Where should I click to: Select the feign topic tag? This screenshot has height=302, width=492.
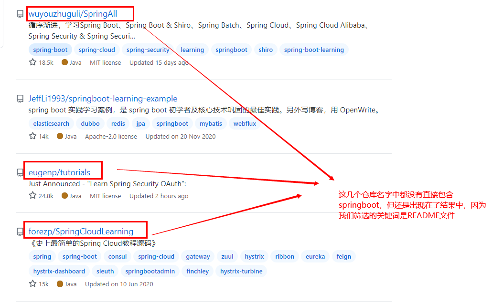tap(343, 257)
